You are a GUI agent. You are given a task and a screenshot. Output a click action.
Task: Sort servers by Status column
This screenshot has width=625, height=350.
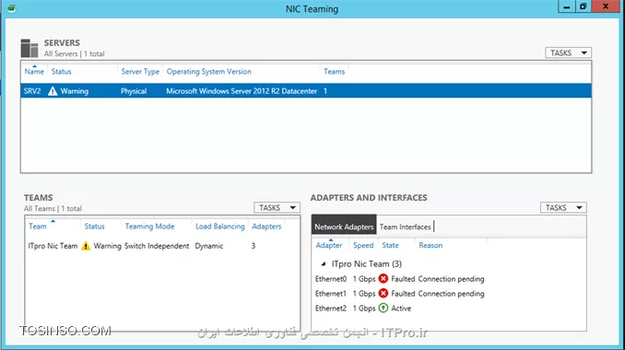[62, 72]
